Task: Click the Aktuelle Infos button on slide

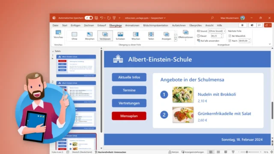Action: [129, 77]
